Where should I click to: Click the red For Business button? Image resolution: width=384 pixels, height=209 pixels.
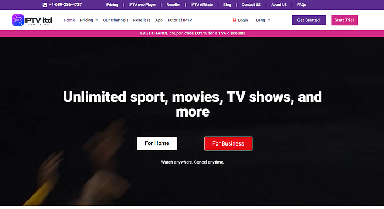(x=228, y=143)
